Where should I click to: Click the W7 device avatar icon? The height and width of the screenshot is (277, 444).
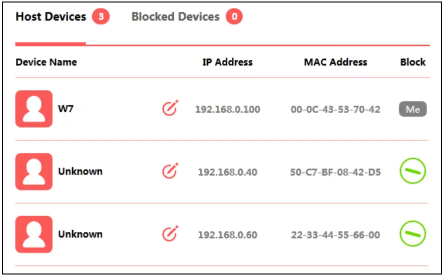(x=34, y=108)
